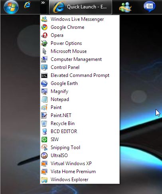
Task: Click the Elevated Command Prompt icon
Action: click(44, 76)
